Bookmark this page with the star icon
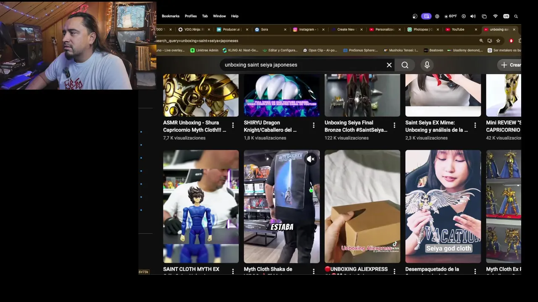 (x=498, y=41)
